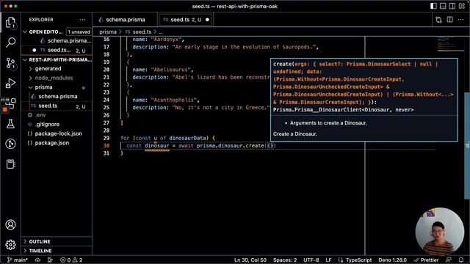Click the Deno 1.28.0 status item

click(392, 260)
